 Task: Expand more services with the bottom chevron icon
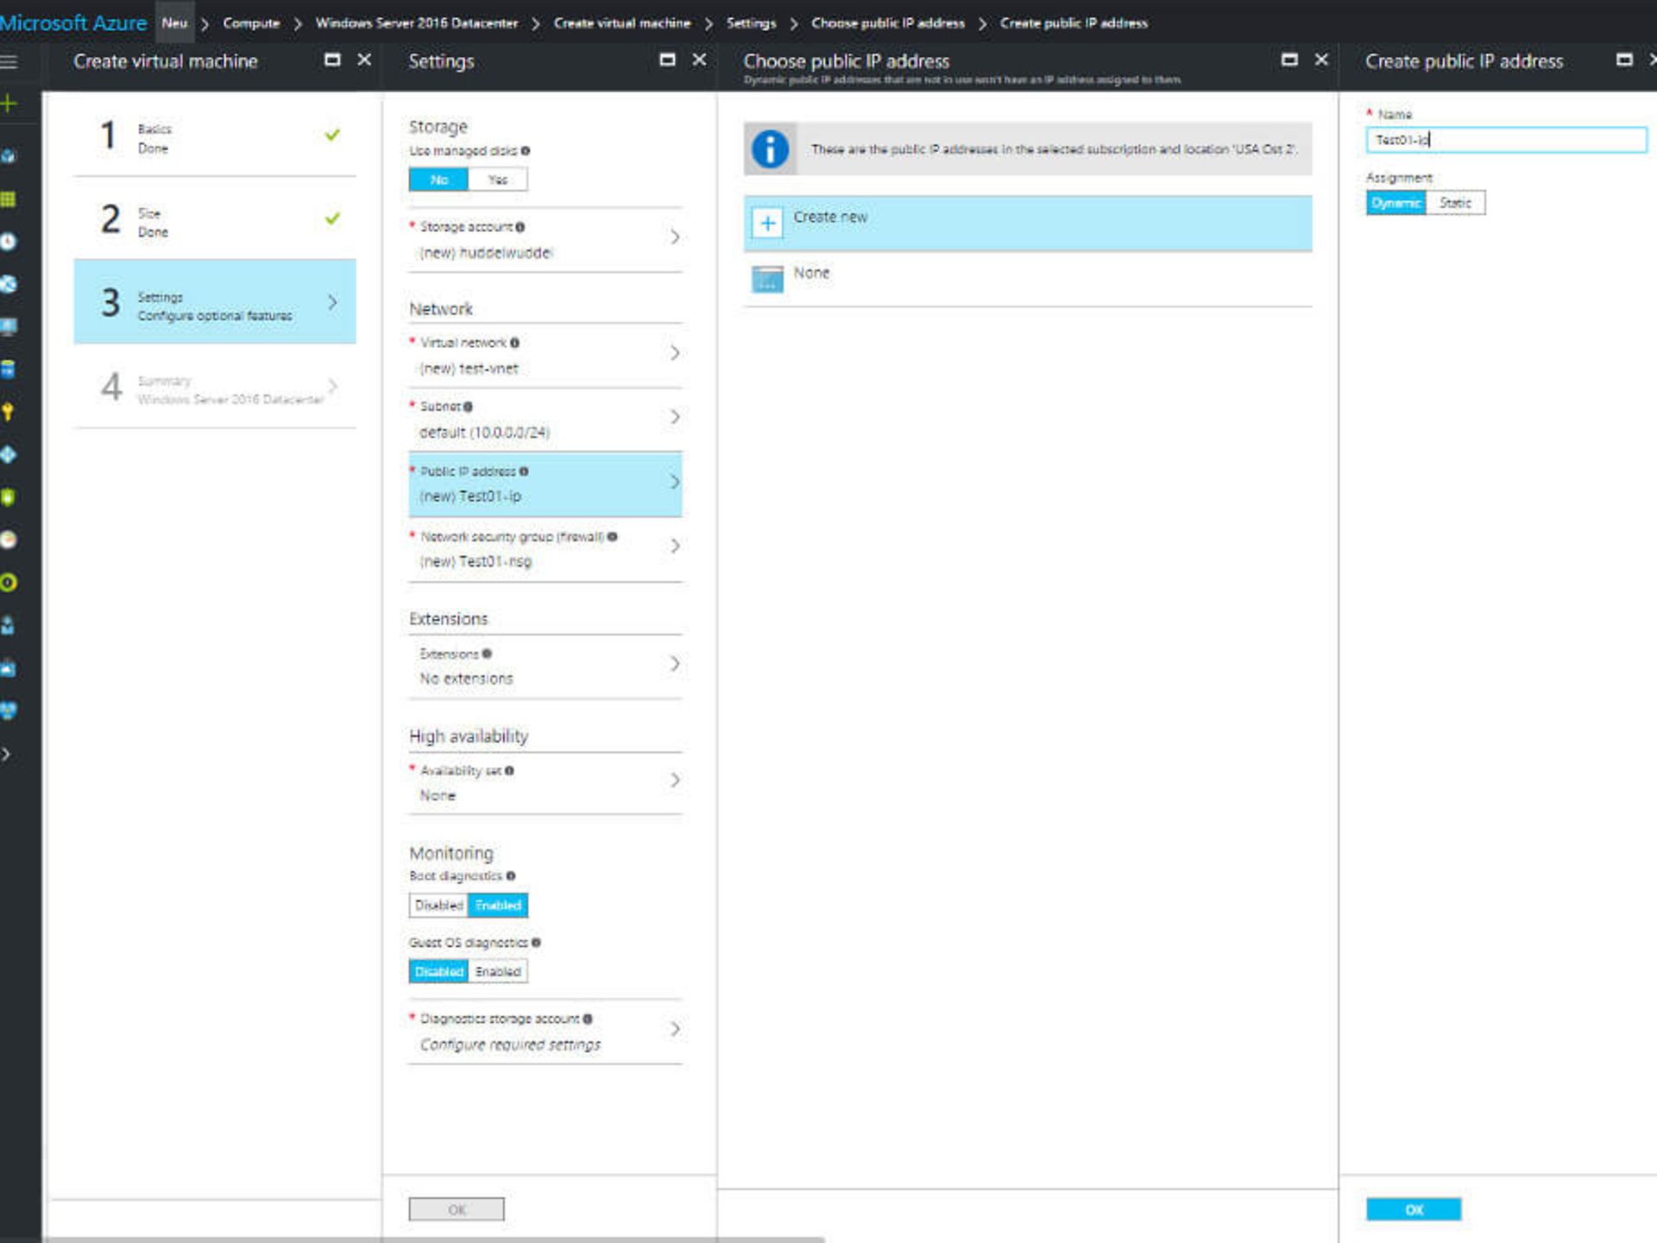(x=9, y=754)
